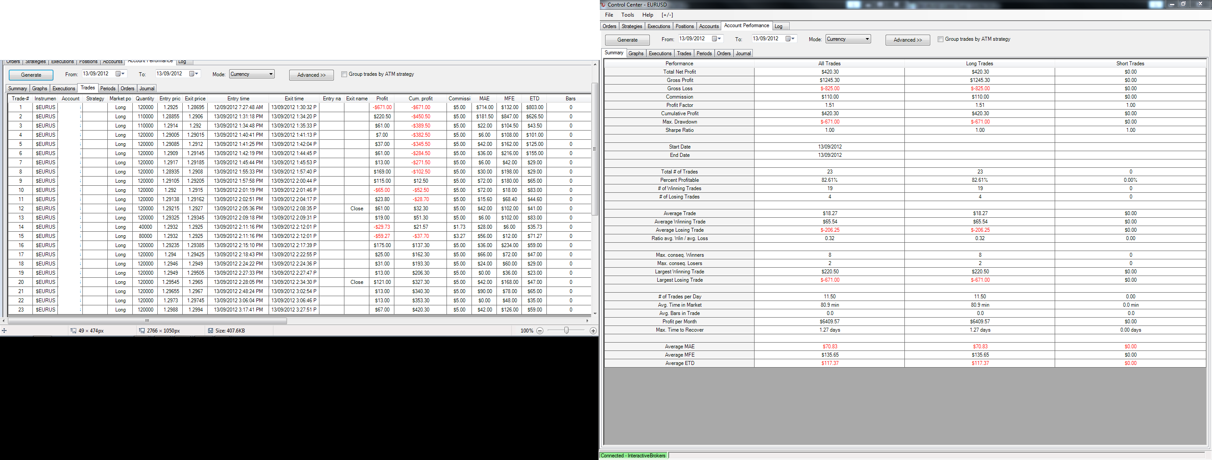Sort trades by the Entry time column header

(238, 99)
